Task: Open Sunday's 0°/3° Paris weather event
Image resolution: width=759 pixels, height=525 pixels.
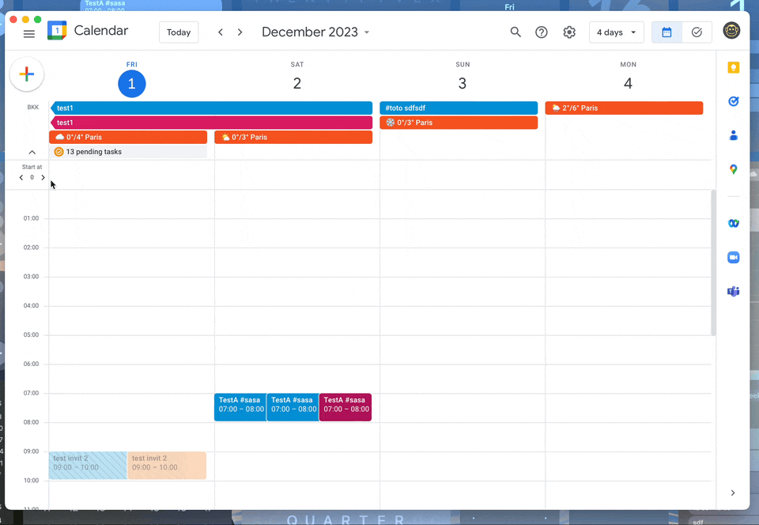Action: pos(459,123)
